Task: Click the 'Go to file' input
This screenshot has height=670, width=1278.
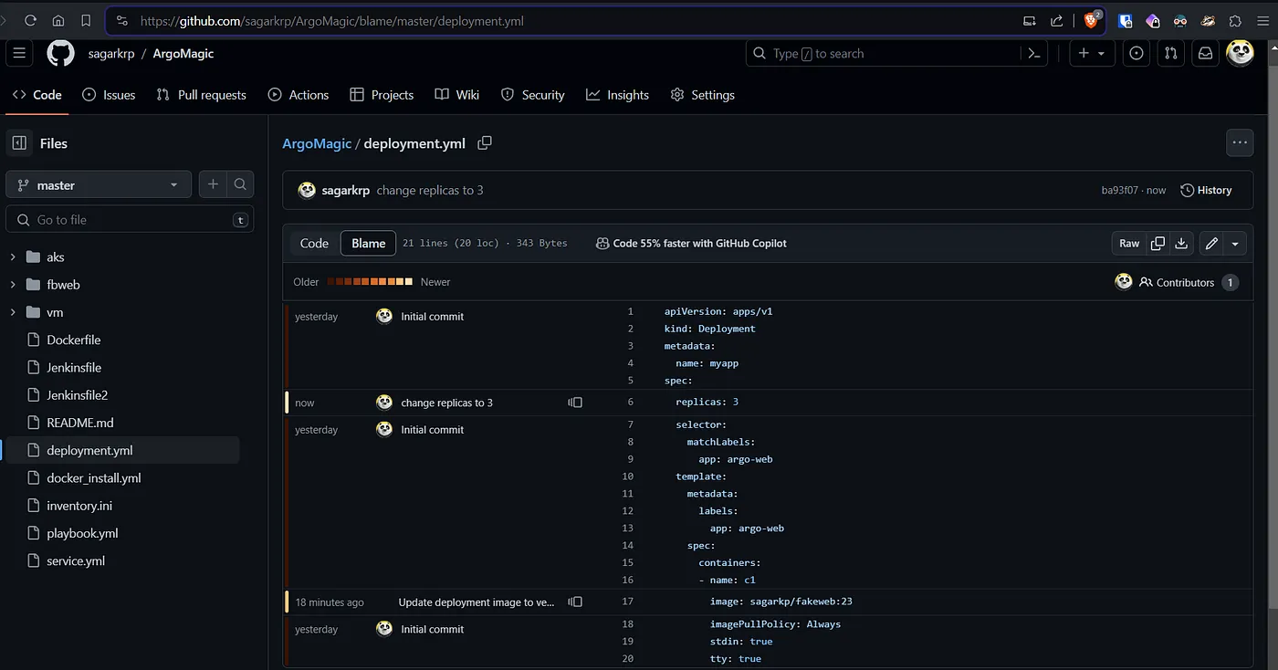Action: [x=130, y=220]
